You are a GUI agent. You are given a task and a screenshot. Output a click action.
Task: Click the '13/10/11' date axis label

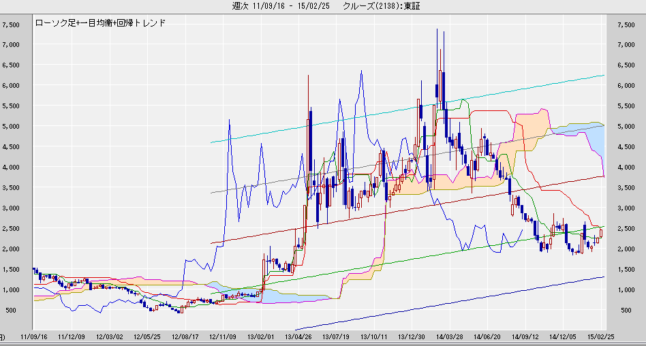pos(373,336)
